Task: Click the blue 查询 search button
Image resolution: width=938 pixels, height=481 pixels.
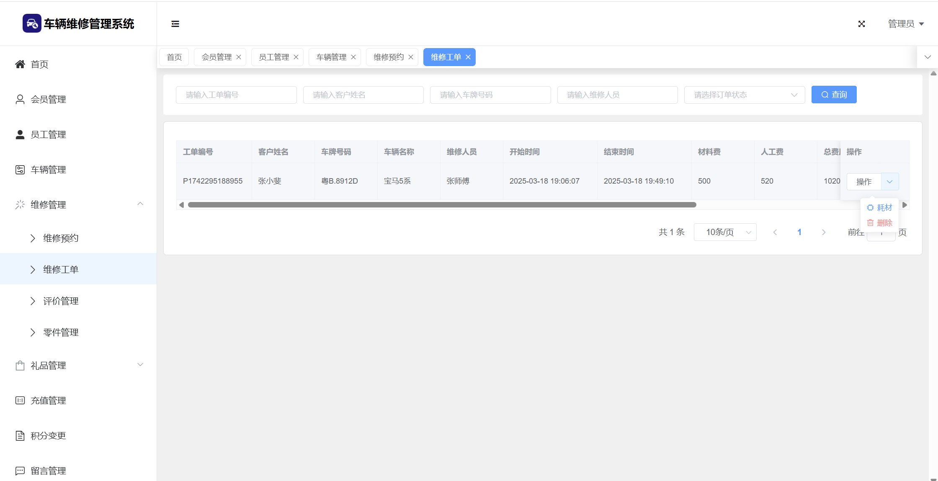Action: tap(834, 95)
